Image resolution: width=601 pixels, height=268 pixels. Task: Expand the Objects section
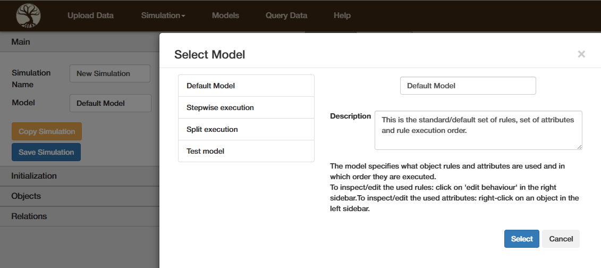[26, 196]
